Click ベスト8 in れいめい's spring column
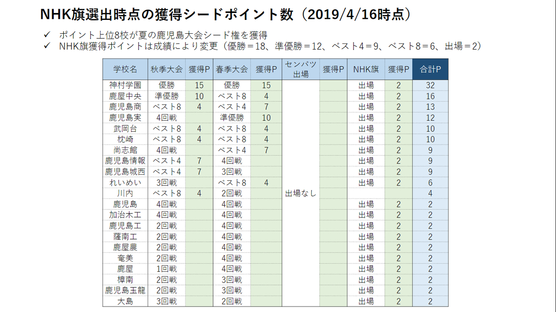The width and height of the screenshot is (556, 312). (232, 183)
